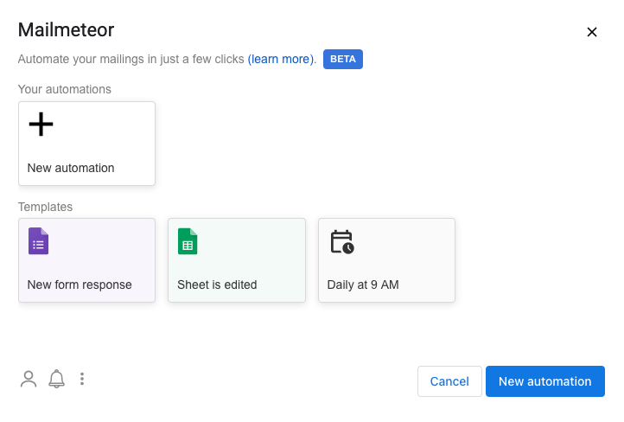Open the "learn more" link

point(281,59)
